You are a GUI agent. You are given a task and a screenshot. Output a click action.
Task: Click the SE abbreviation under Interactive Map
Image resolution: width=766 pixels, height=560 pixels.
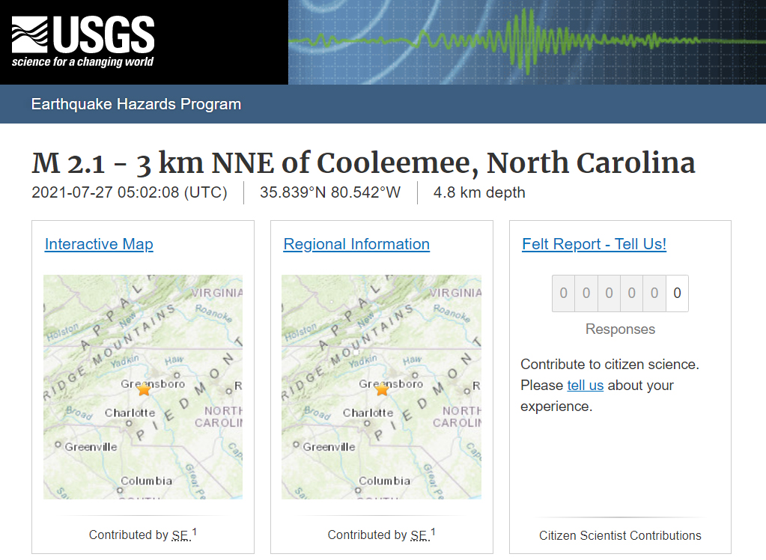tap(180, 535)
